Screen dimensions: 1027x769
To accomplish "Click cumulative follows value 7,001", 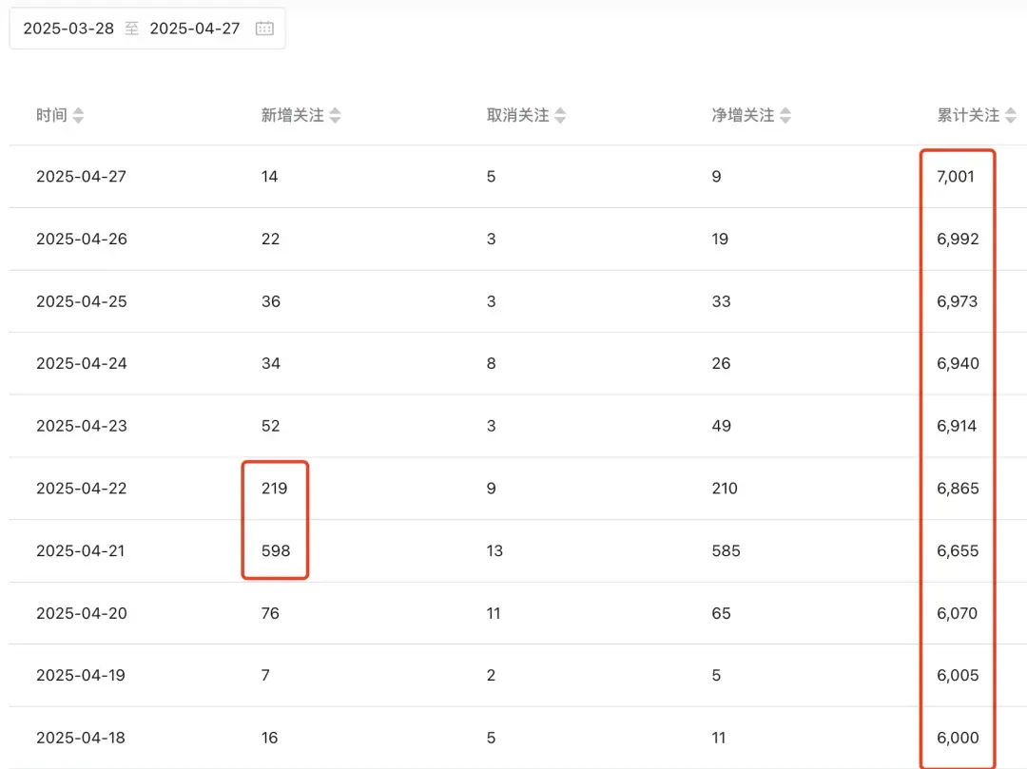I will [x=956, y=177].
